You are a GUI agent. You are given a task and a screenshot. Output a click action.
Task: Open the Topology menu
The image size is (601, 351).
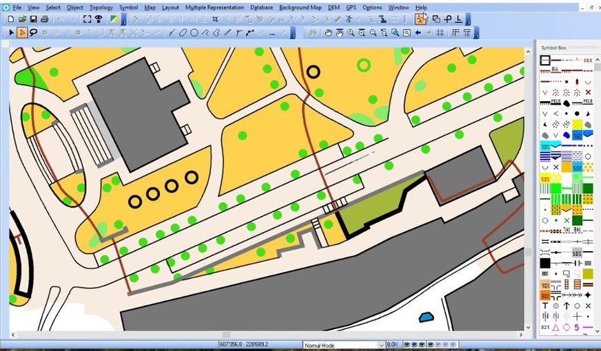click(101, 8)
